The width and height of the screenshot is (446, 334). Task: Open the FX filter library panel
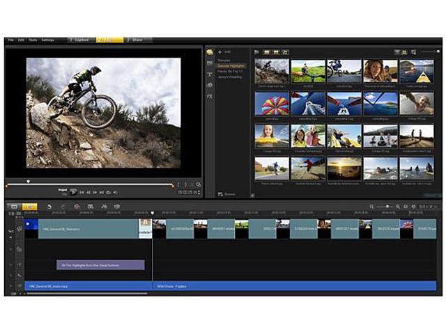point(210,97)
